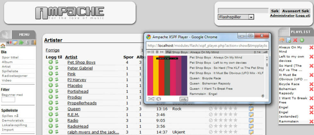This screenshot has height=135, width=314.
Task: Click the Chrome address bar in the XSPF Player window
Action: pos(208,46)
